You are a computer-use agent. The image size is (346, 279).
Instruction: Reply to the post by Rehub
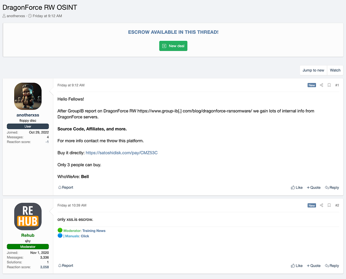332,266
